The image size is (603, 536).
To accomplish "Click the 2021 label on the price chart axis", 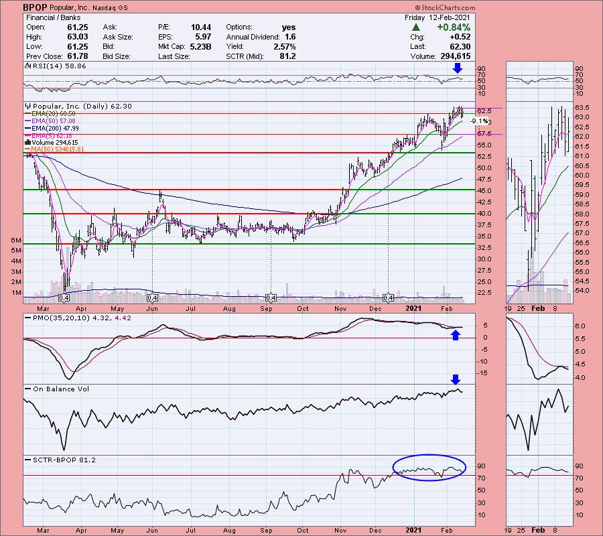I will pos(413,308).
